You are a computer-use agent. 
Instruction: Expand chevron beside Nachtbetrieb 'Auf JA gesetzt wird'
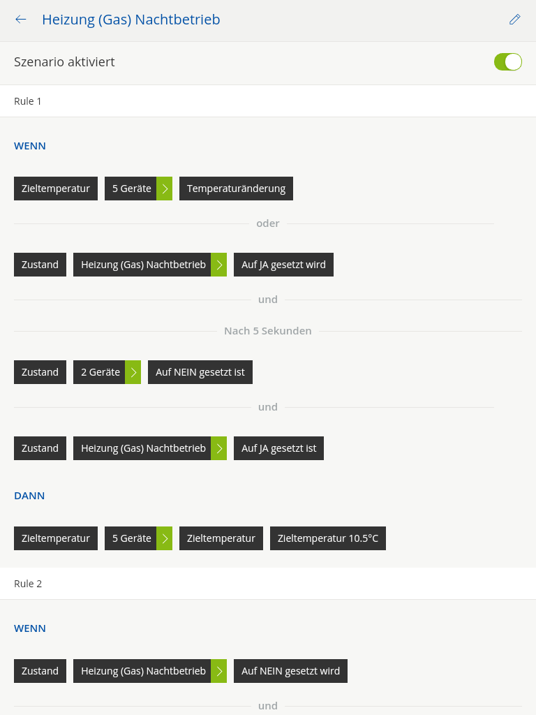(218, 265)
